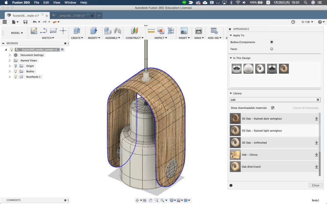Viewport: 327px width, 204px height.
Task: Uncheck Show downloadable materials checkbox
Action: point(273,108)
